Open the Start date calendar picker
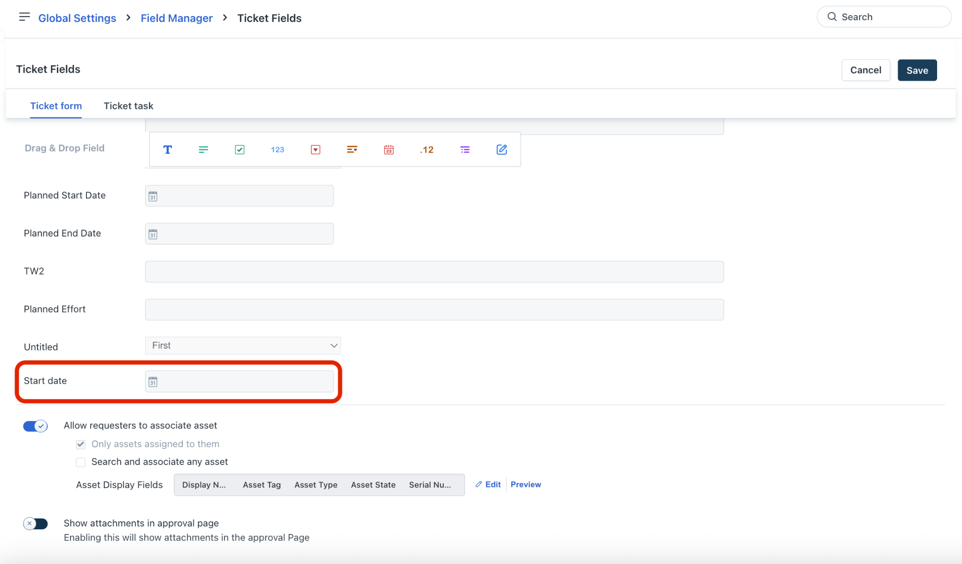962x564 pixels. click(x=153, y=381)
